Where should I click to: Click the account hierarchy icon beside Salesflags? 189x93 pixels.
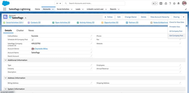25,18
